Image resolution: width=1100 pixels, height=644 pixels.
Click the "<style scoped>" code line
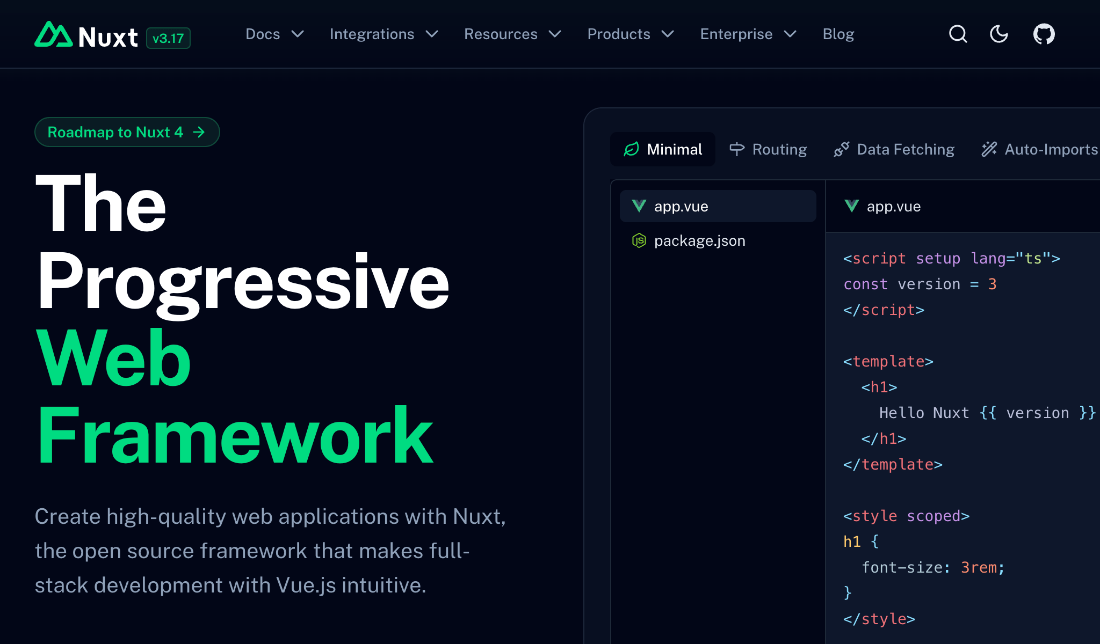point(907,516)
